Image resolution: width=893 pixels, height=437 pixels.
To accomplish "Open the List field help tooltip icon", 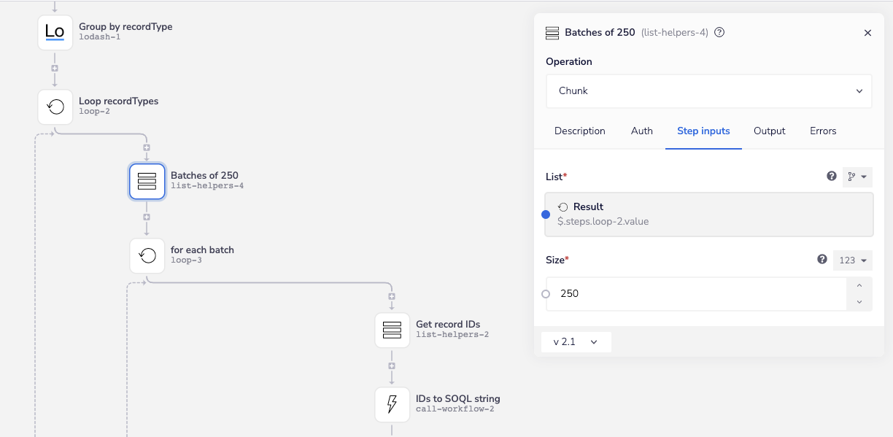I will coord(832,177).
